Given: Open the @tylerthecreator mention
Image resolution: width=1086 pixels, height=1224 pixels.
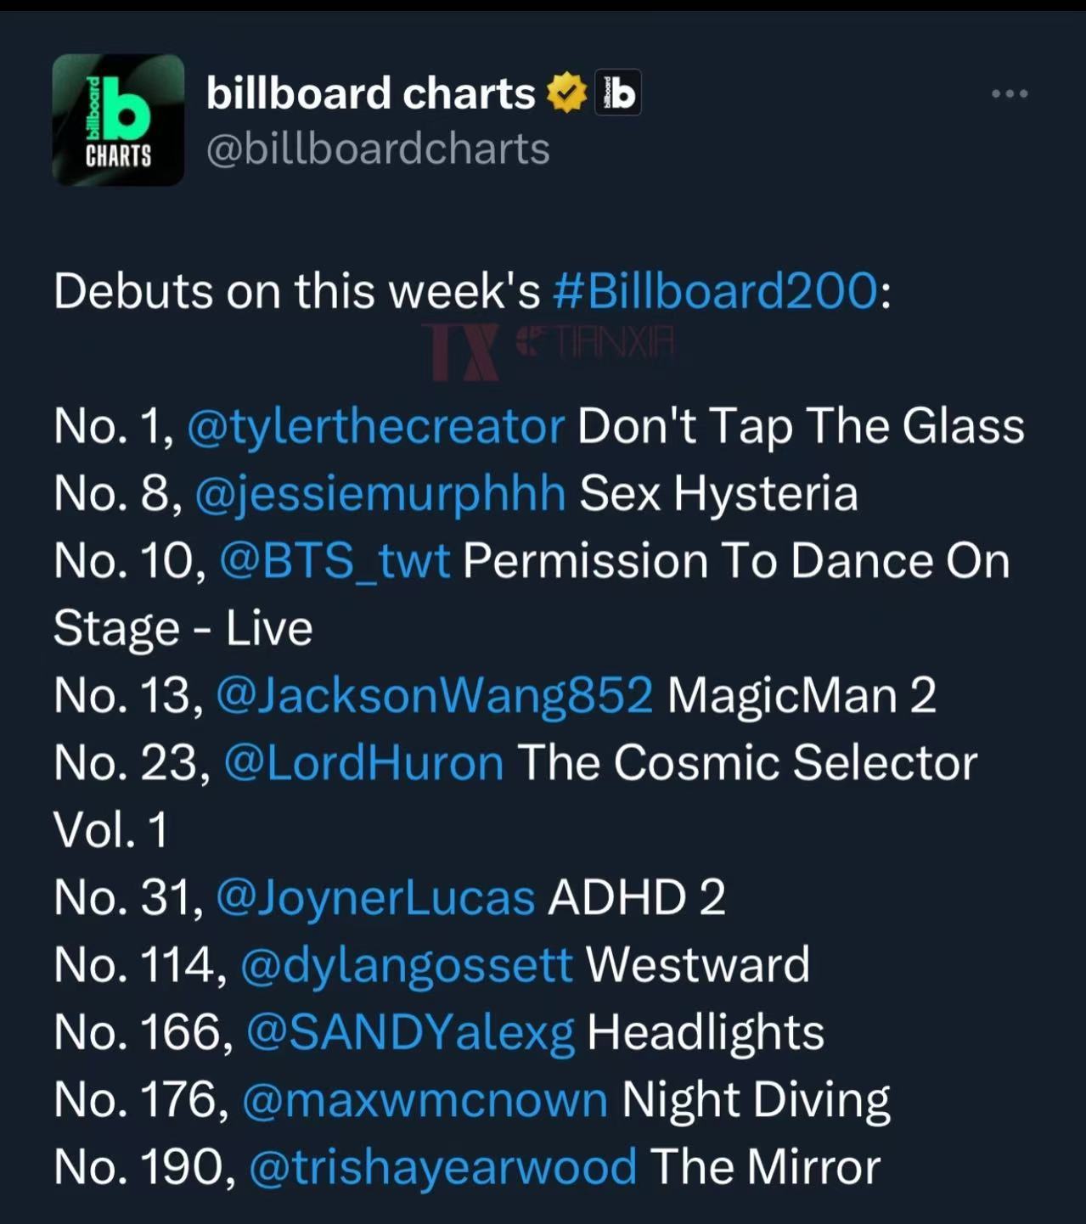Looking at the screenshot, I should (374, 425).
